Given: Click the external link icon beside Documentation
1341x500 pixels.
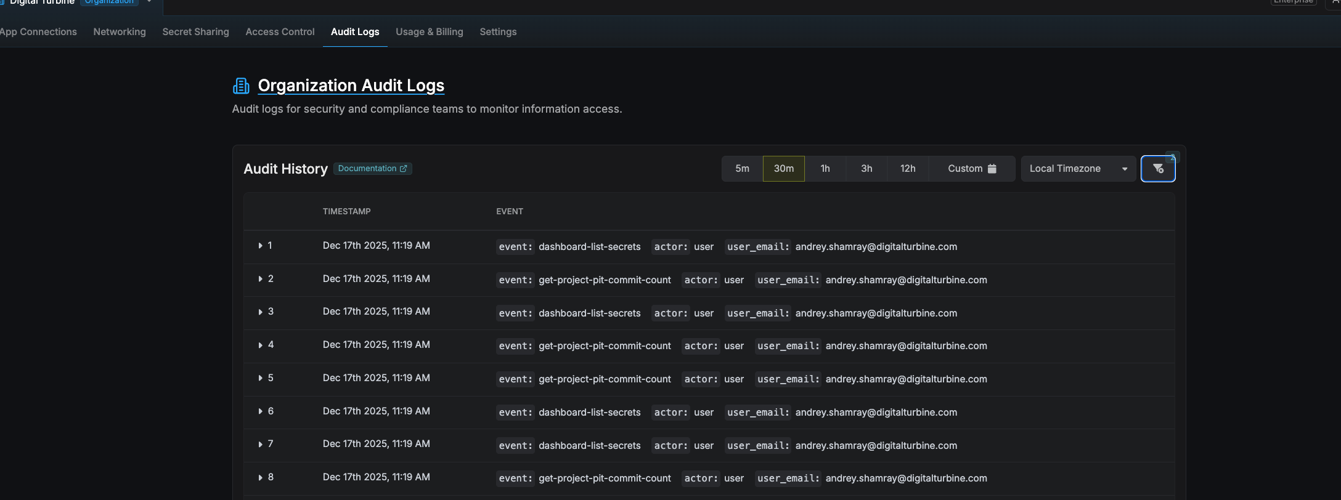Looking at the screenshot, I should point(404,169).
